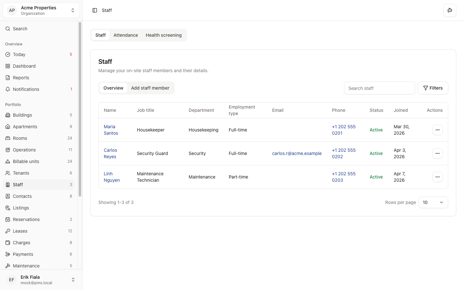The width and height of the screenshot is (464, 290).
Task: Switch to the Health screening tab
Action: click(x=163, y=35)
